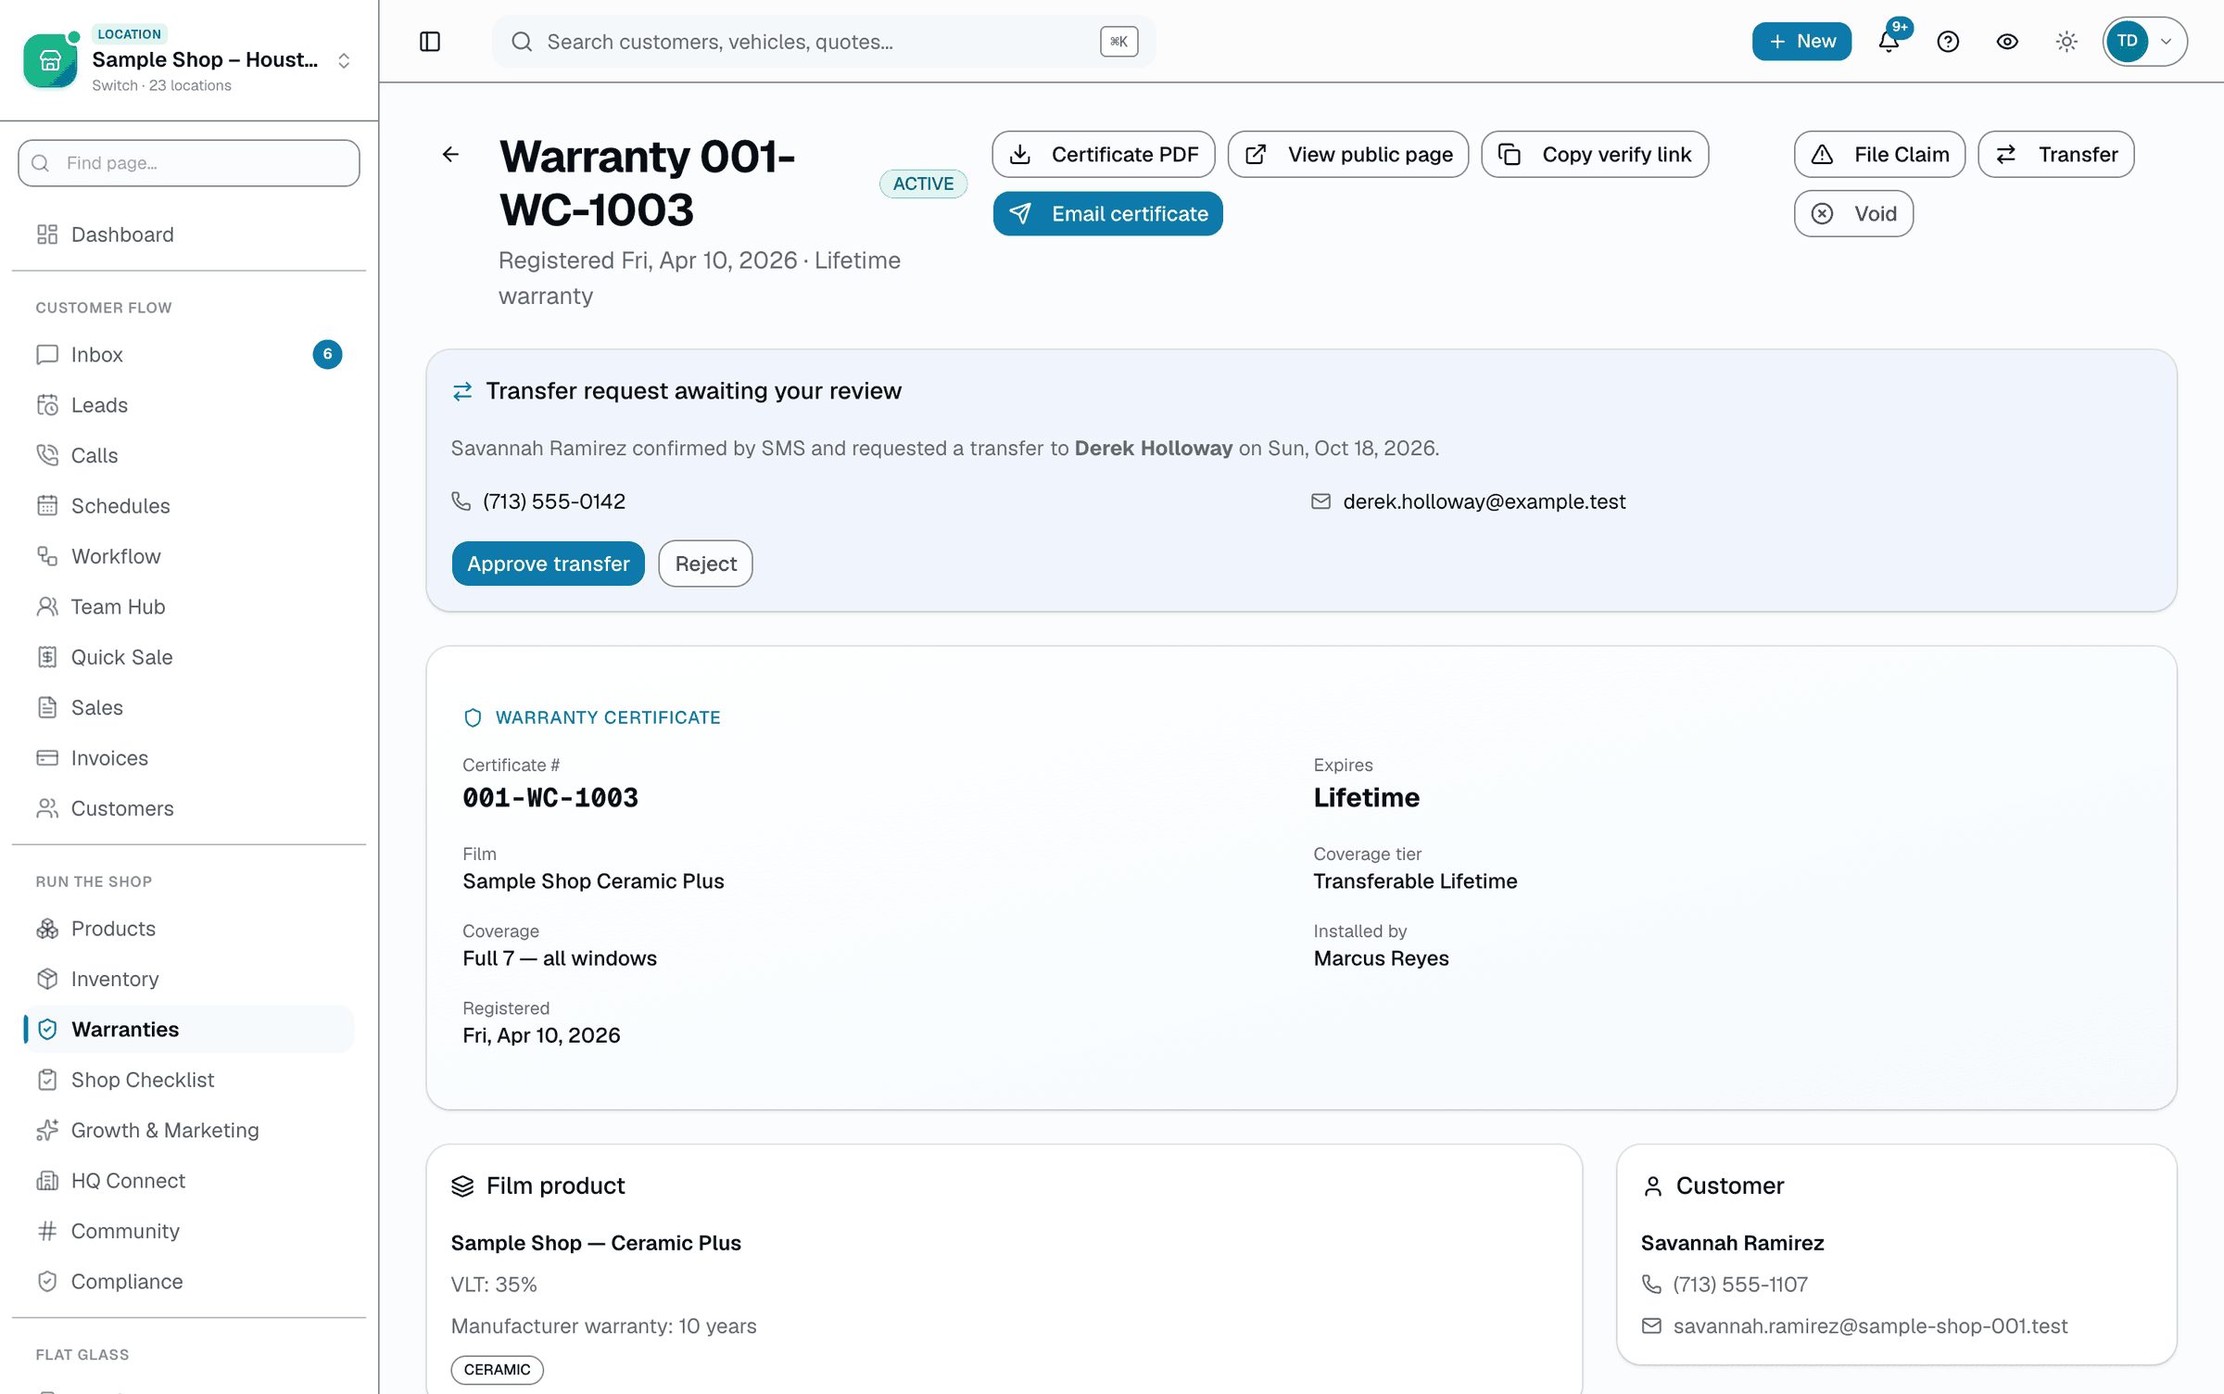Toggle the sidebar panel icon
2224x1394 pixels.
pos(430,42)
